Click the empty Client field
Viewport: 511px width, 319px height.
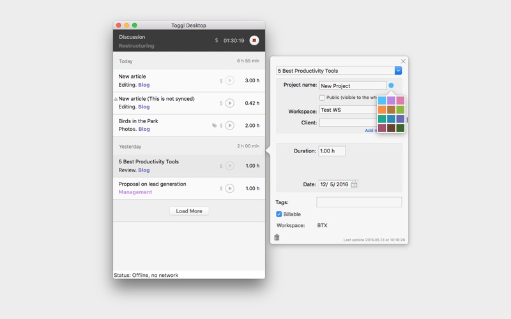point(348,122)
